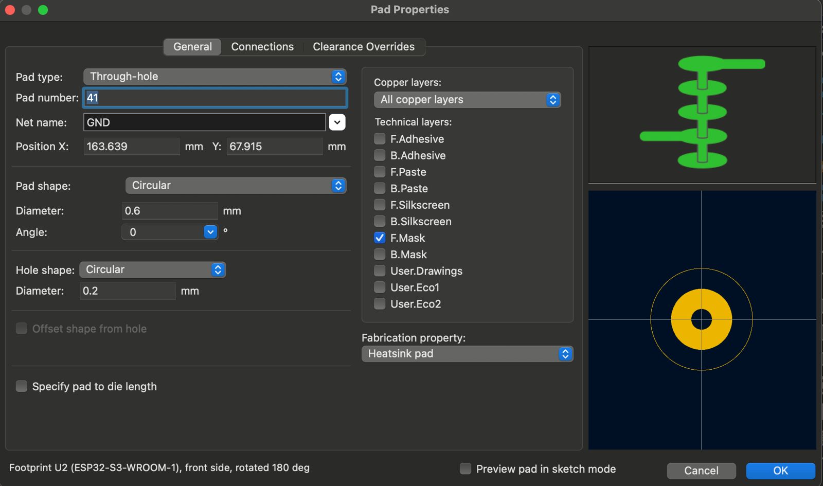Click the yellow pad preview canvas
This screenshot has height=486, width=823.
(702, 320)
